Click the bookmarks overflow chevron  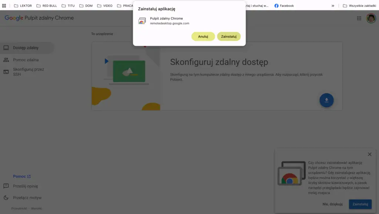click(x=333, y=6)
